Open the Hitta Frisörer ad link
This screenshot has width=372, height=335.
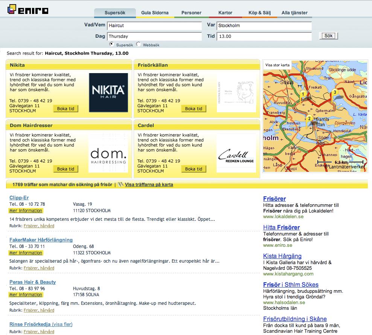281,228
